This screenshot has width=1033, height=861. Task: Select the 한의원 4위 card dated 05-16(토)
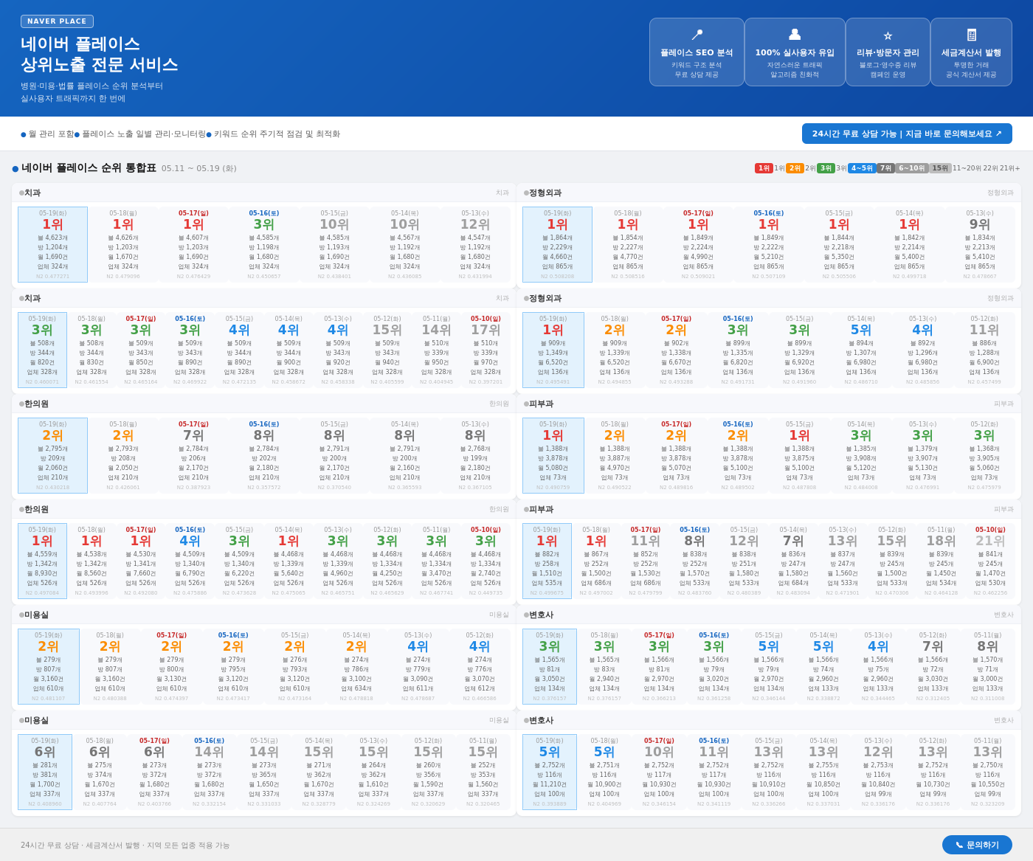tap(190, 561)
